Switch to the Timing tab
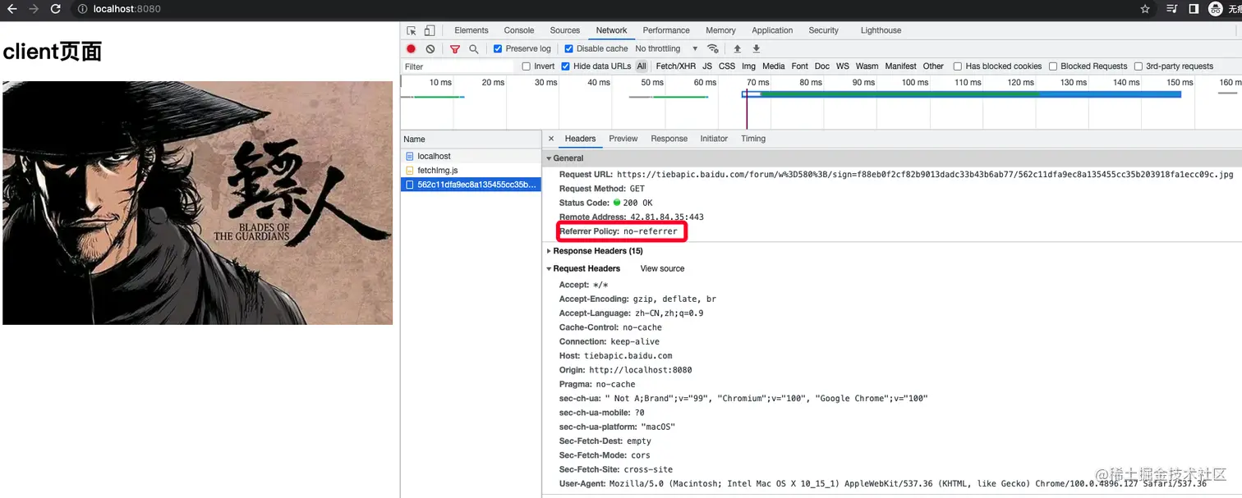The width and height of the screenshot is (1242, 498). coord(753,139)
